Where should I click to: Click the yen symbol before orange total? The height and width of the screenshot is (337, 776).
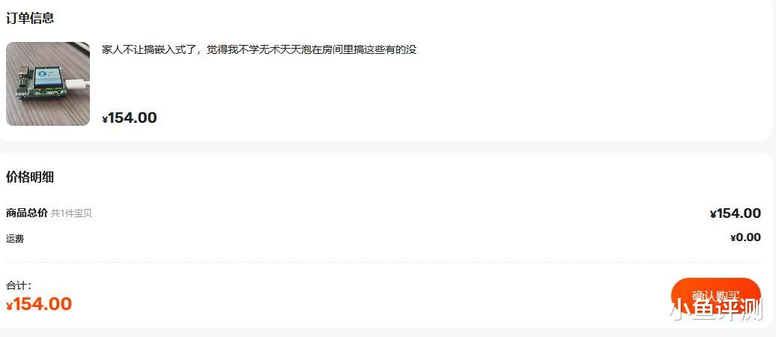click(10, 306)
